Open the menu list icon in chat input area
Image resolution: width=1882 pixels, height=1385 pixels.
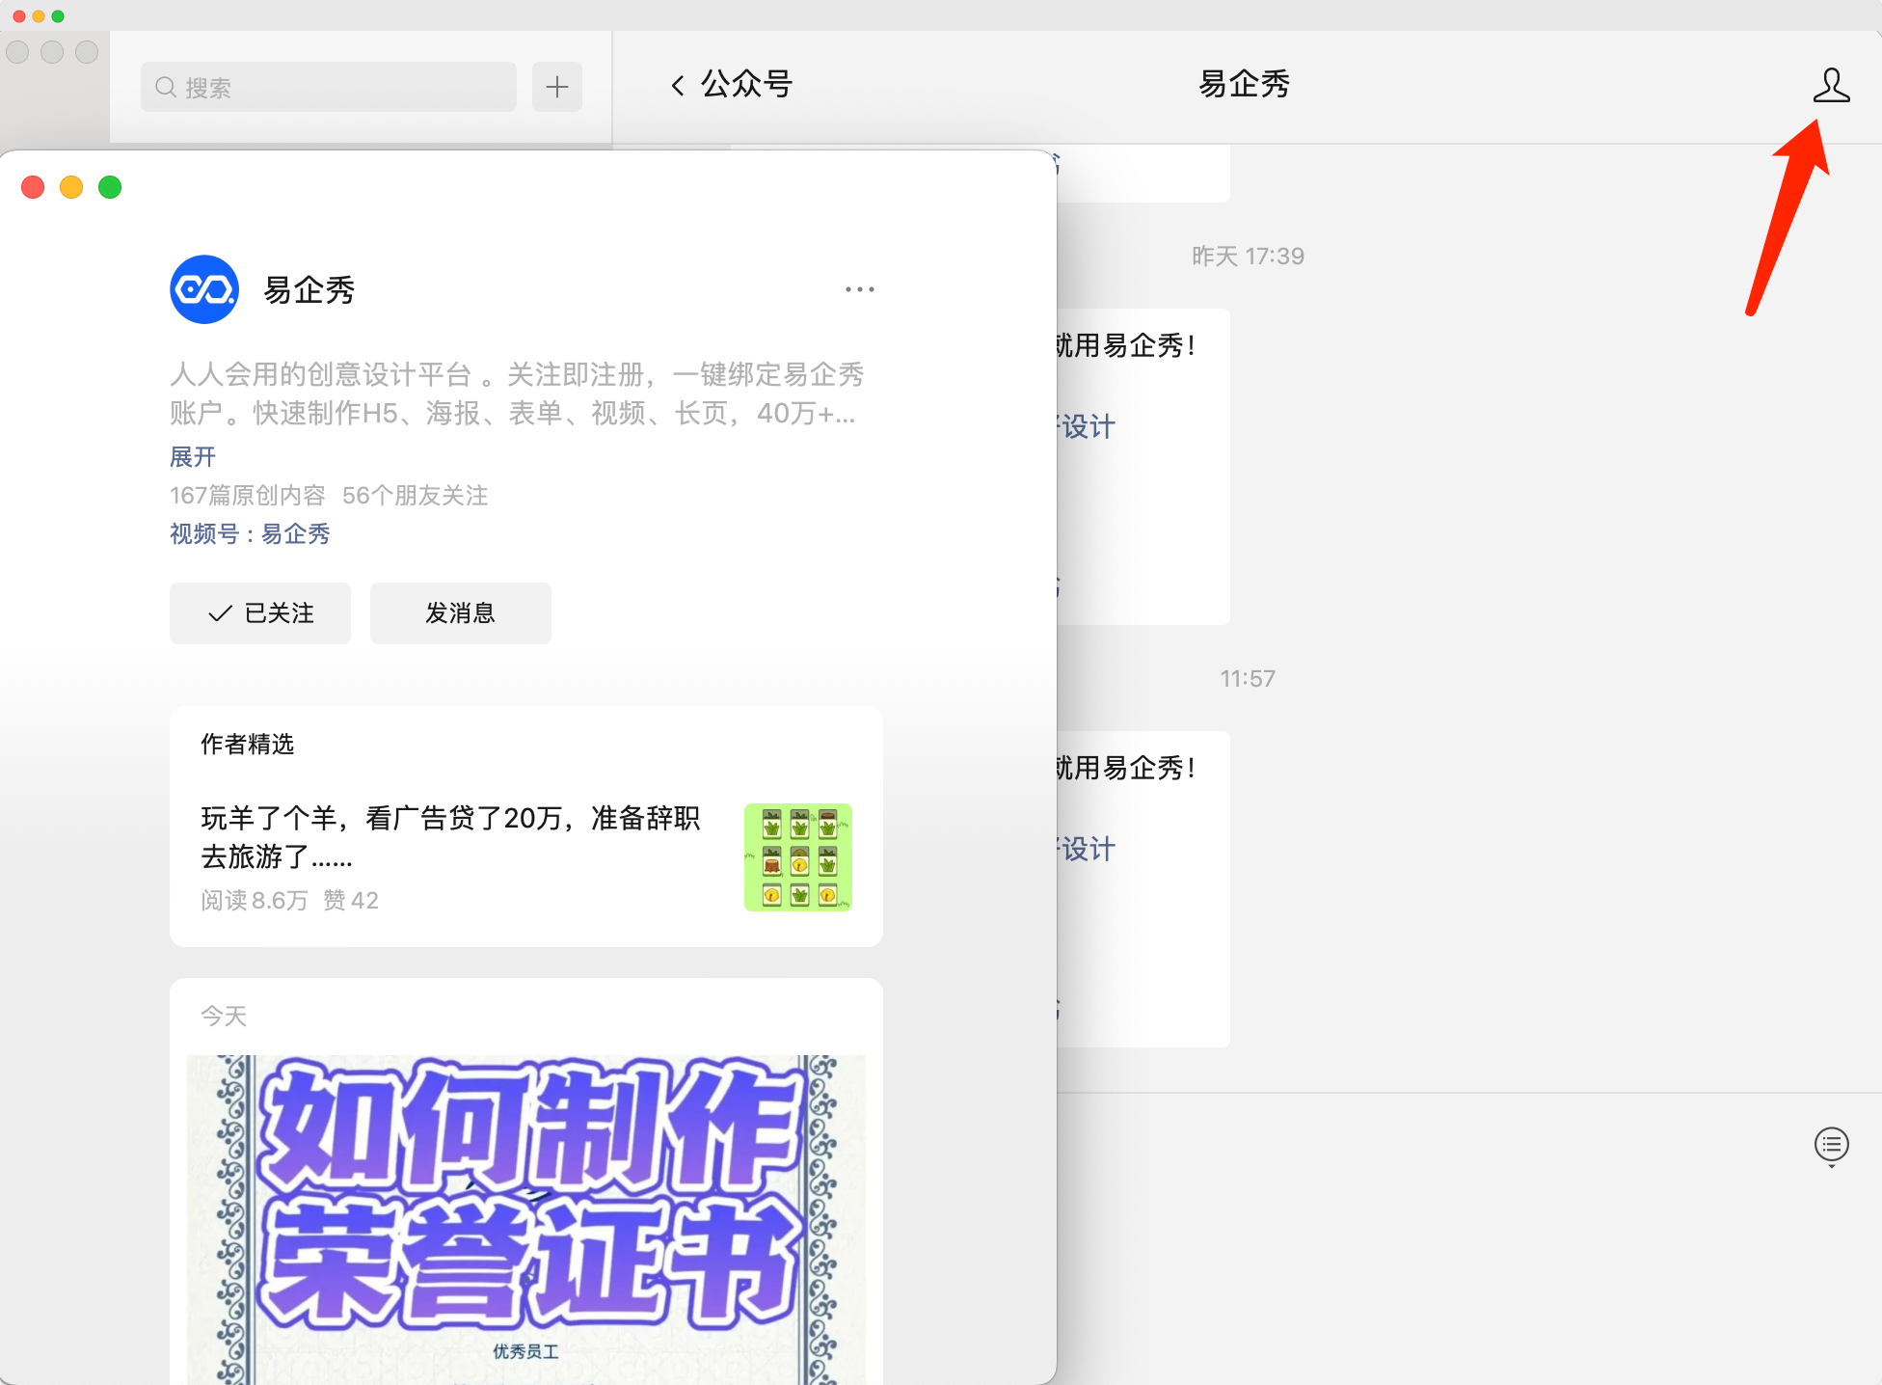(1831, 1146)
